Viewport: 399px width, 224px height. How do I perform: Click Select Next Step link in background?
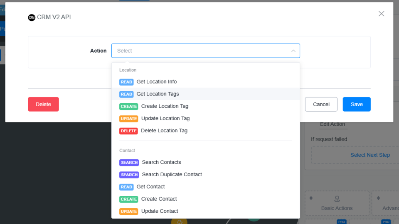click(370, 155)
